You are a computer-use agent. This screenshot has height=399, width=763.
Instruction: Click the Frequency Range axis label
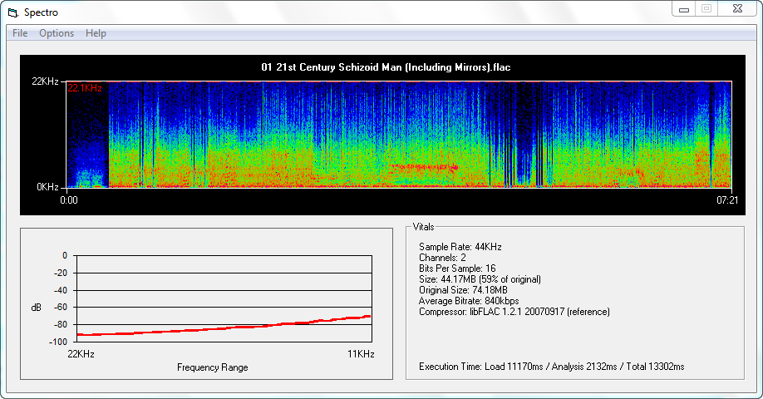point(212,367)
